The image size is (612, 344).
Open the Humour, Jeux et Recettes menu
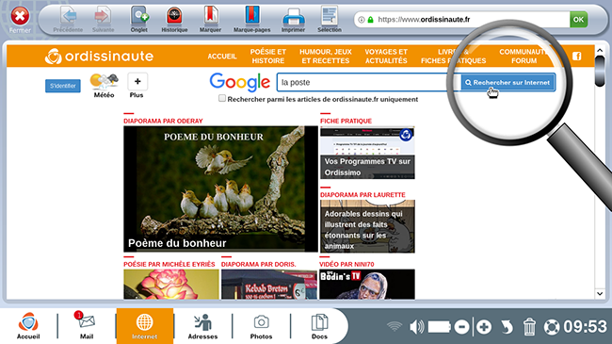coord(326,57)
